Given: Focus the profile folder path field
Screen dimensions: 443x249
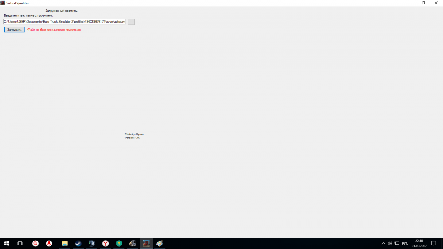Looking at the screenshot, I should coord(65,21).
